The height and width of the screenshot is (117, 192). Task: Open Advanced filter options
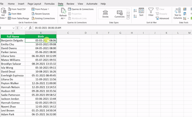[x=162, y=19]
